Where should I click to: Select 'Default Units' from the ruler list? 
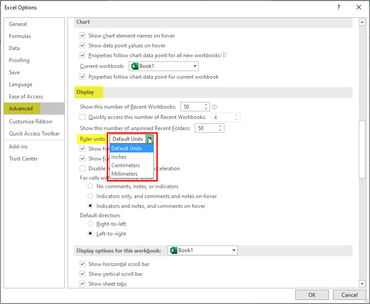[132, 148]
